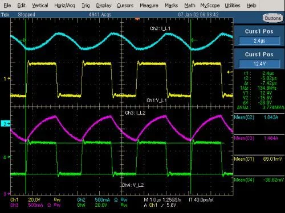This screenshot has width=285, height=213.
Task: Click the yellow trigger level arrow
Action: (x=230, y=72)
